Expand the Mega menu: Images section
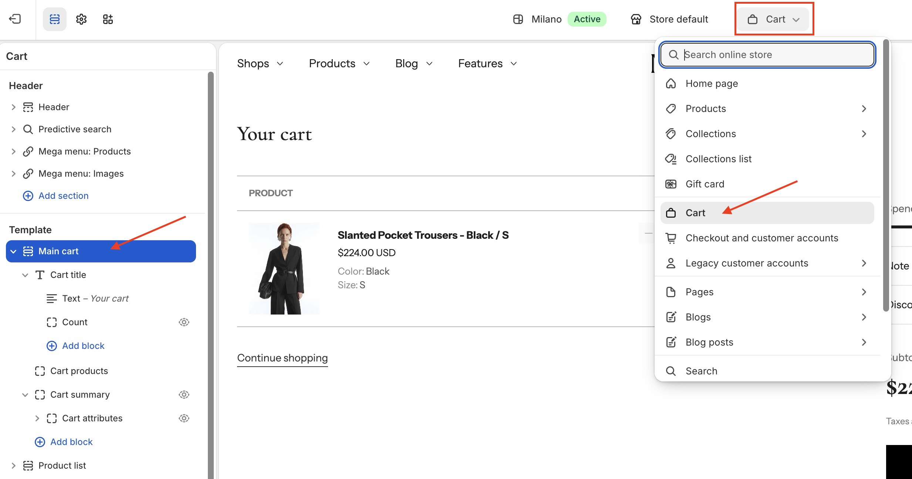This screenshot has height=479, width=912. 13,174
